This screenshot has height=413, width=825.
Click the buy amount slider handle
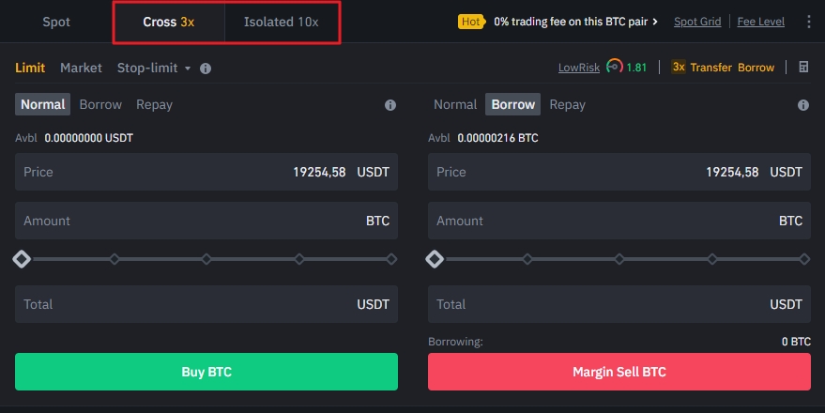(22, 258)
